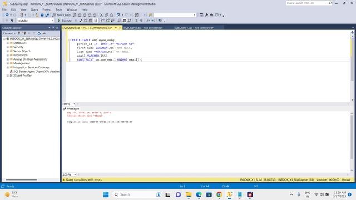Expand the Server Objects node
Image resolution: width=356 pixels, height=200 pixels.
click(7, 51)
